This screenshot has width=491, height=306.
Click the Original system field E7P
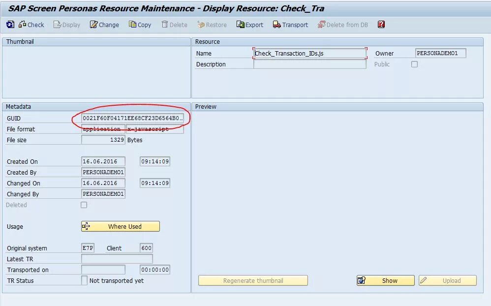coord(88,248)
